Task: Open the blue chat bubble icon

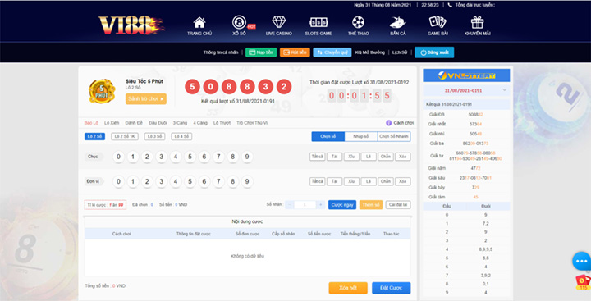Action: (582, 261)
